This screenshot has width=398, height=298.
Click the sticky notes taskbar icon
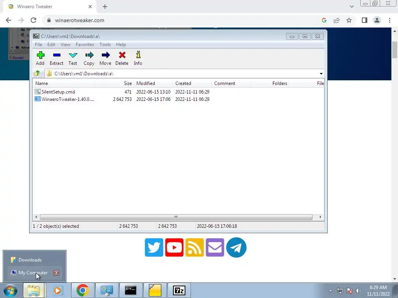pyautogui.click(x=155, y=290)
